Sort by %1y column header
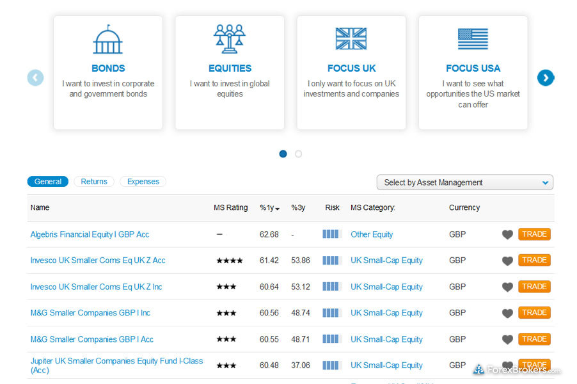This screenshot has width=577, height=384. coord(269,207)
